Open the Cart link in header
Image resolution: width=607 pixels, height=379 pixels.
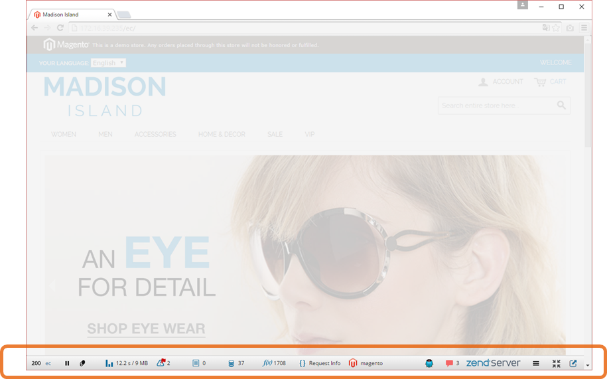pos(551,82)
